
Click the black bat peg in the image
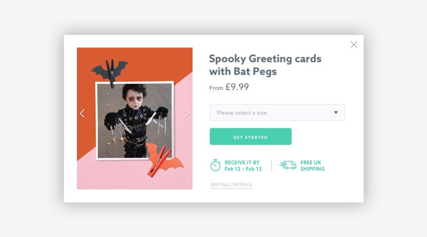coord(110,71)
